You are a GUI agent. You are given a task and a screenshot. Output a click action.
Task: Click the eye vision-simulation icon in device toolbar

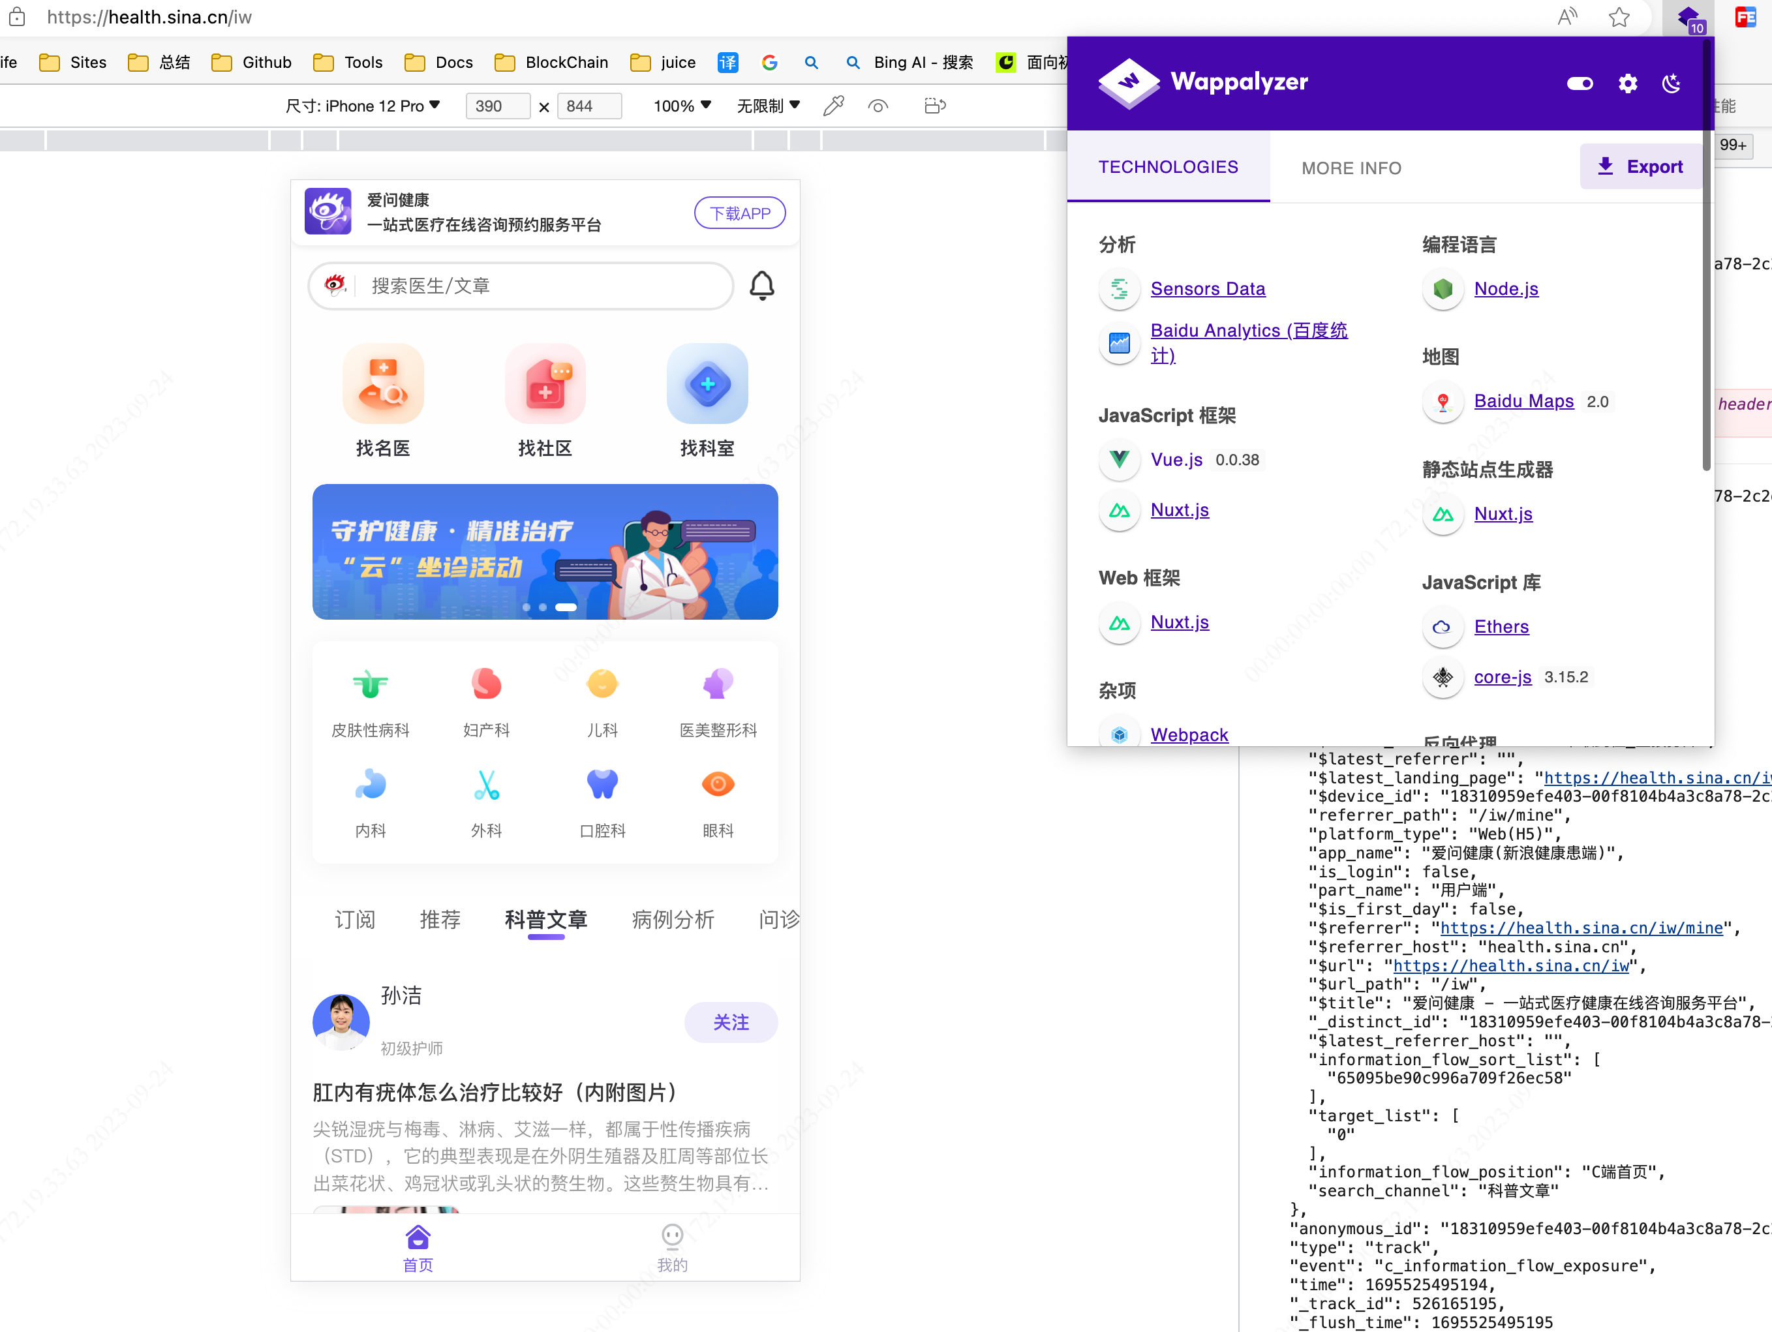point(878,106)
